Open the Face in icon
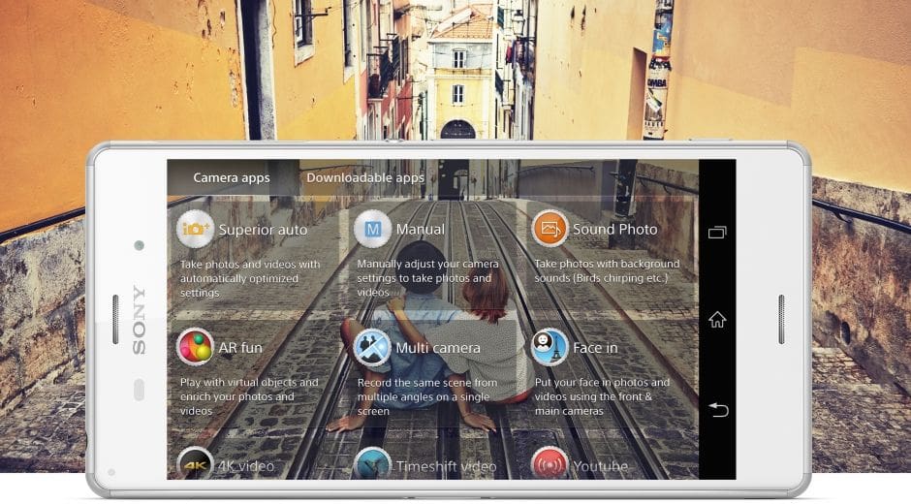 pyautogui.click(x=550, y=347)
